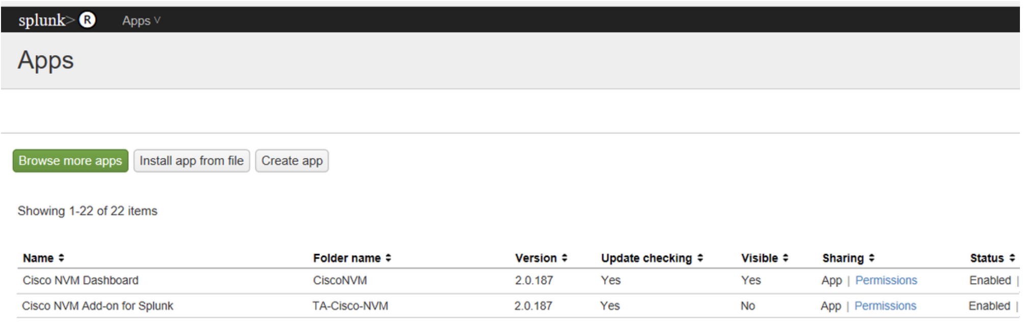The image size is (1024, 335).
Task: Click the Status column header text
Action: (x=986, y=258)
